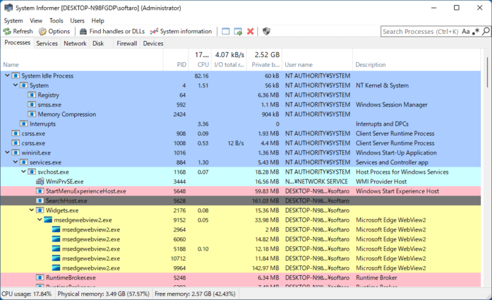Open the System menu

click(x=13, y=21)
